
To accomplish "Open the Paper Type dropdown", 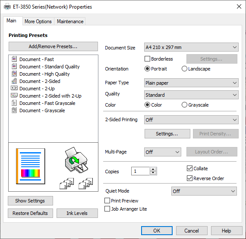I will click(x=191, y=83).
